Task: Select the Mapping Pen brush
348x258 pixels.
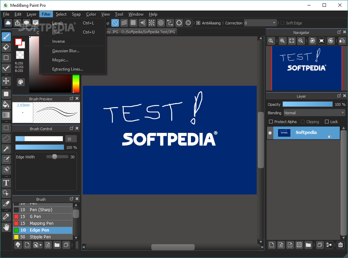Action: click(x=43, y=223)
